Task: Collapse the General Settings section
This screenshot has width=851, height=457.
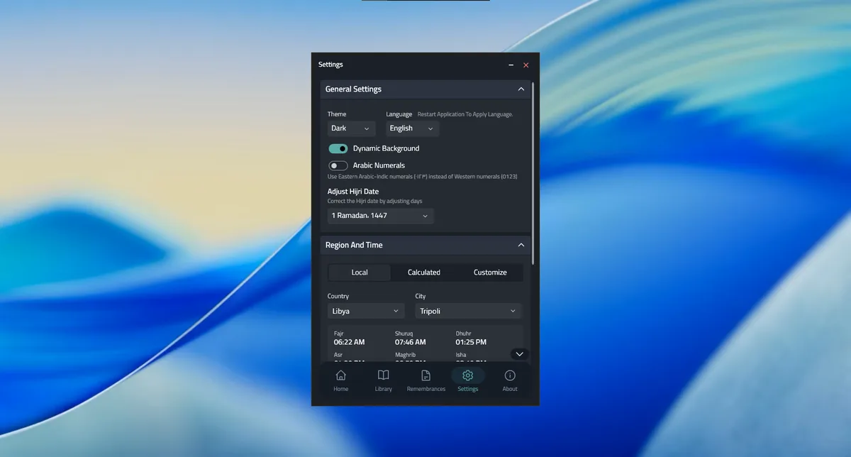Action: coord(521,89)
